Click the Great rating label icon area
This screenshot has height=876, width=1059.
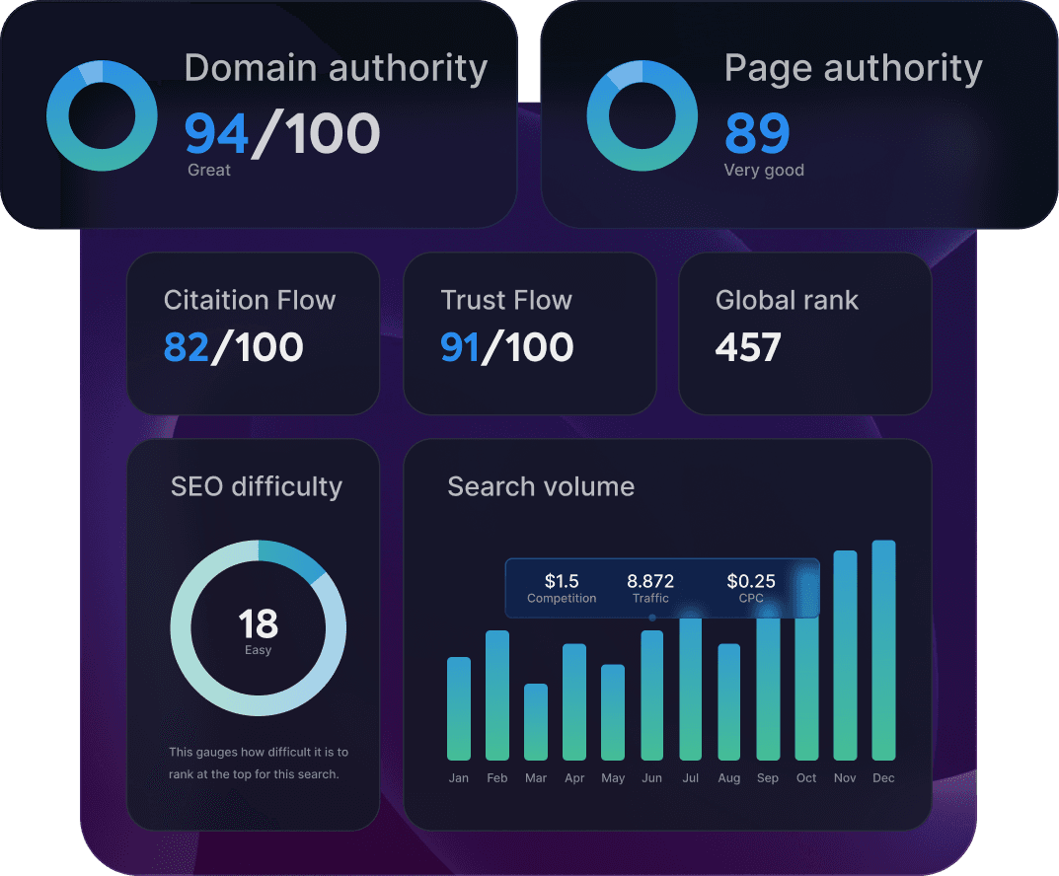[x=208, y=170]
